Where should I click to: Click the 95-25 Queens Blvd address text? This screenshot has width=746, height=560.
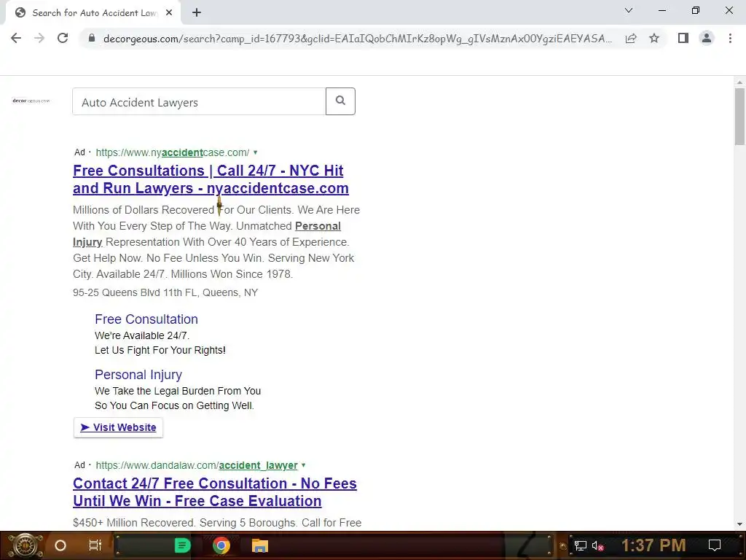click(165, 292)
